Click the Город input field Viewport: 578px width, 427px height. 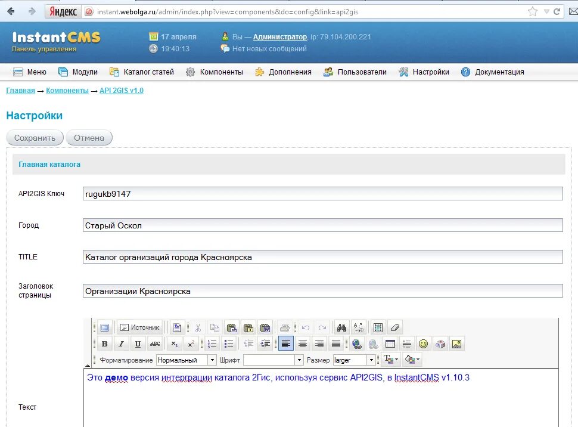tap(322, 225)
